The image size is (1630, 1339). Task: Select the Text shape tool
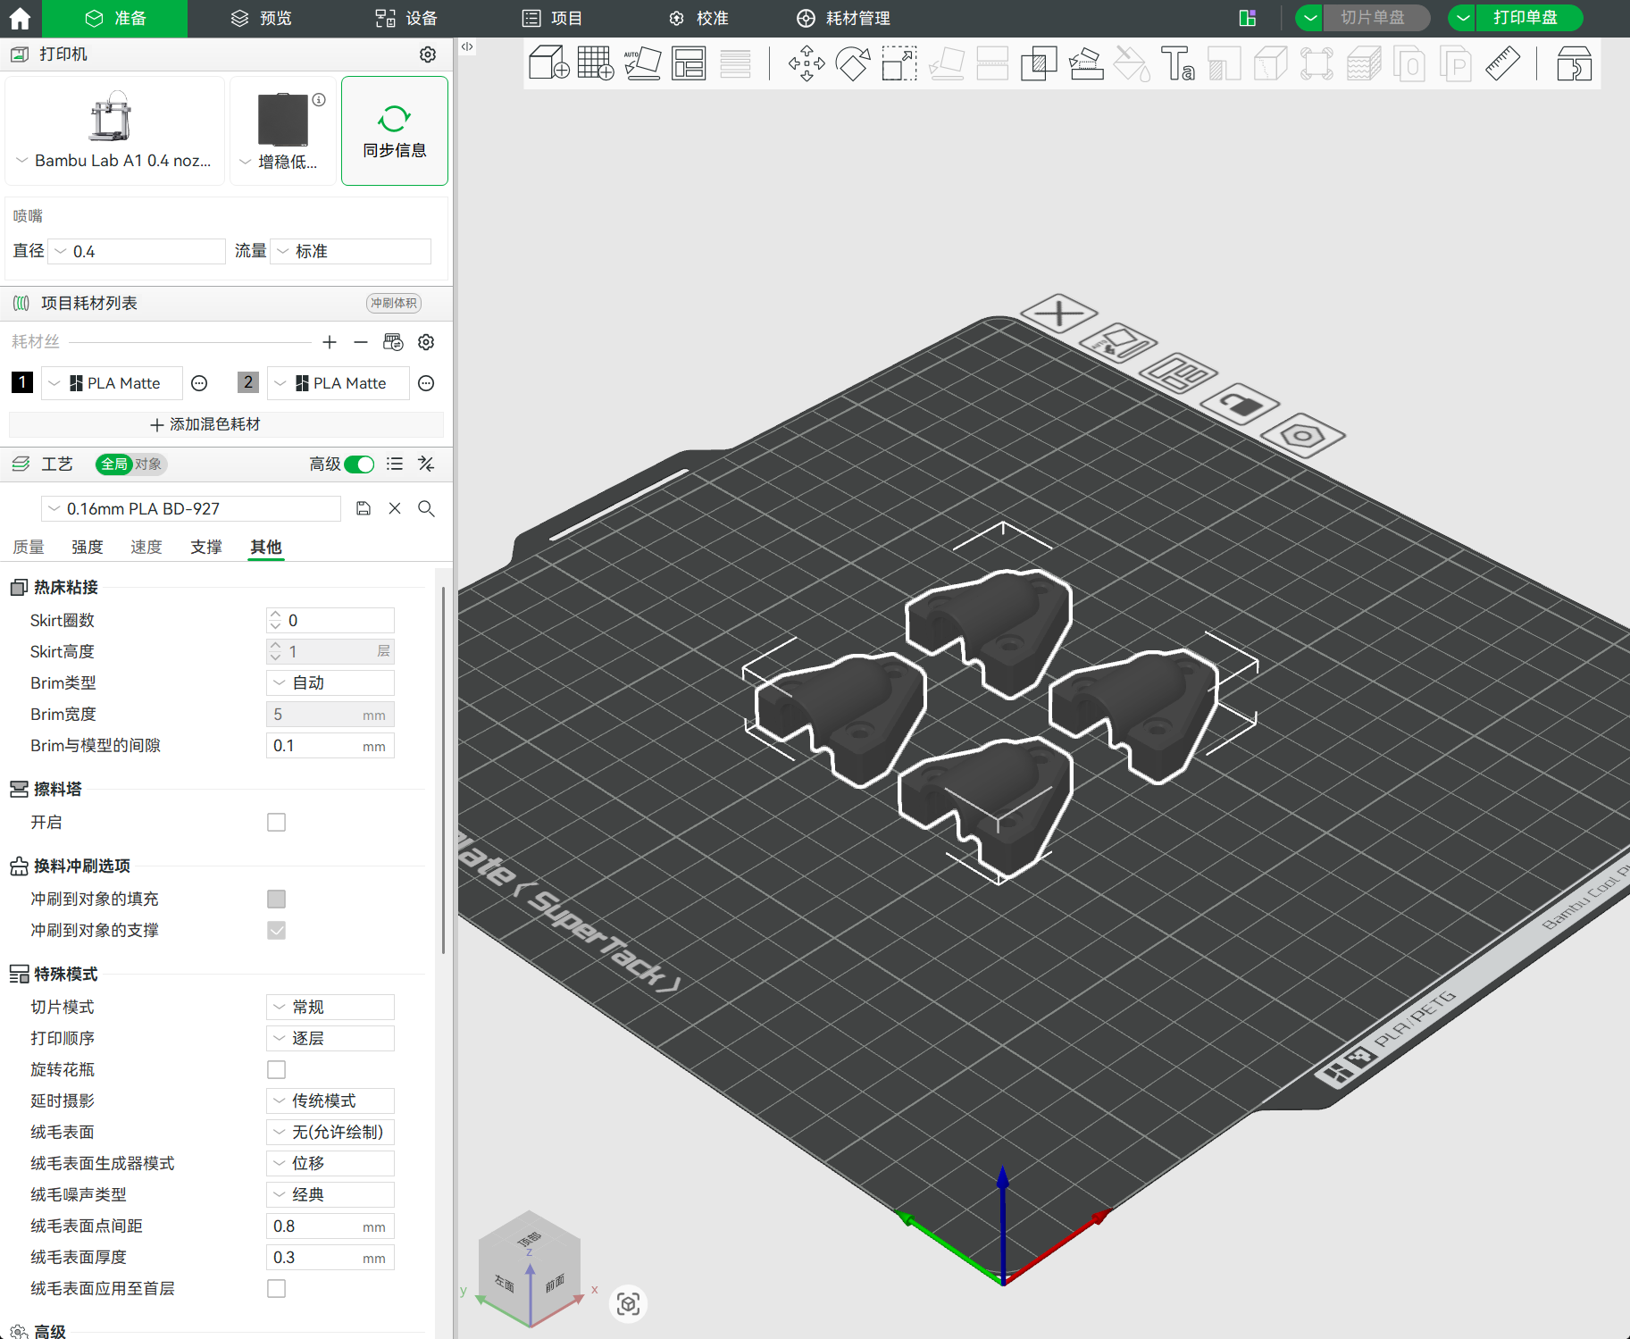coord(1178,63)
